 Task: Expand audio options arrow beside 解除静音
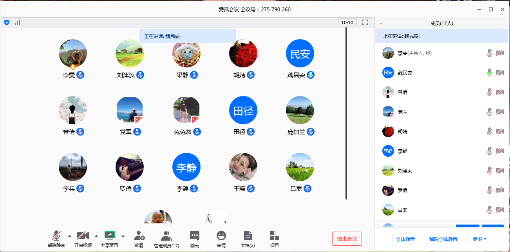tap(70, 236)
